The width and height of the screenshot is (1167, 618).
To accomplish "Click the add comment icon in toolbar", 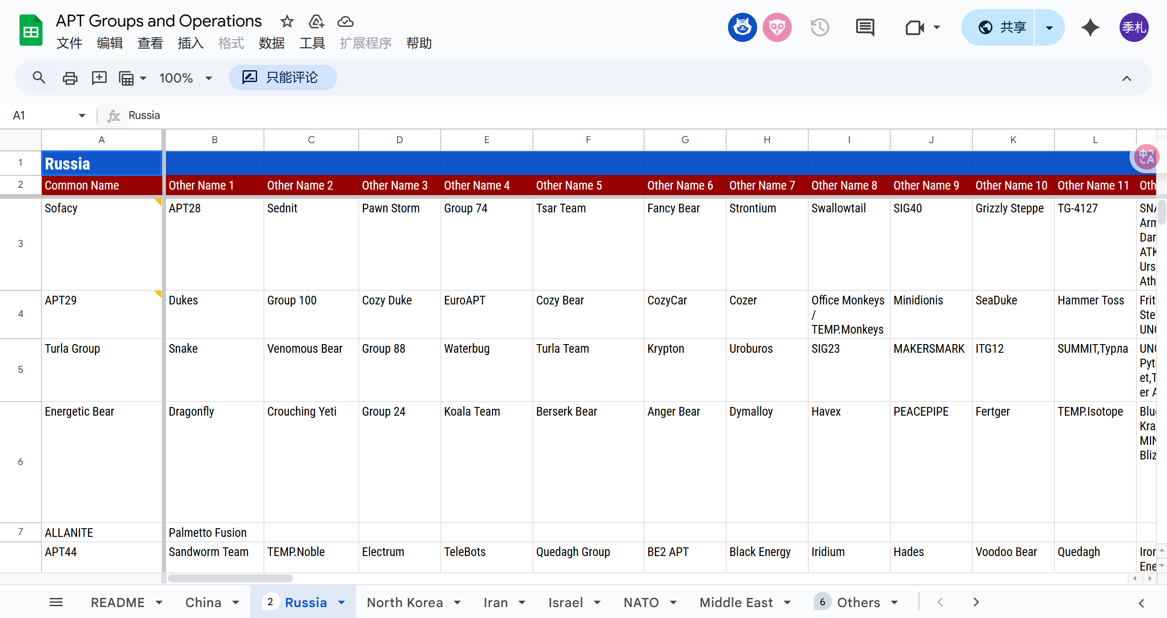I will (x=99, y=78).
